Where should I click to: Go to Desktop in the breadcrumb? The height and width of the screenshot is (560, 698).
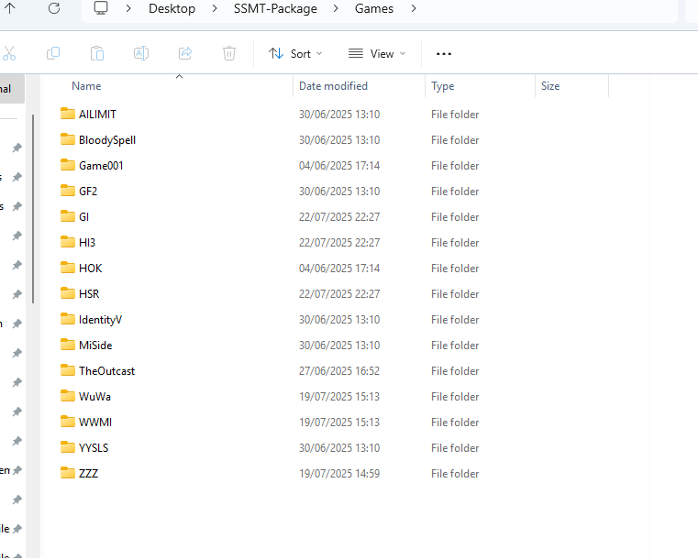coord(172,8)
